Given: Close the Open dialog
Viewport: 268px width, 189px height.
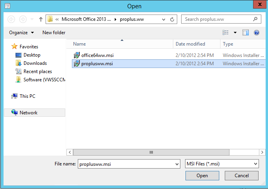Looking at the screenshot, I should pos(260,4).
